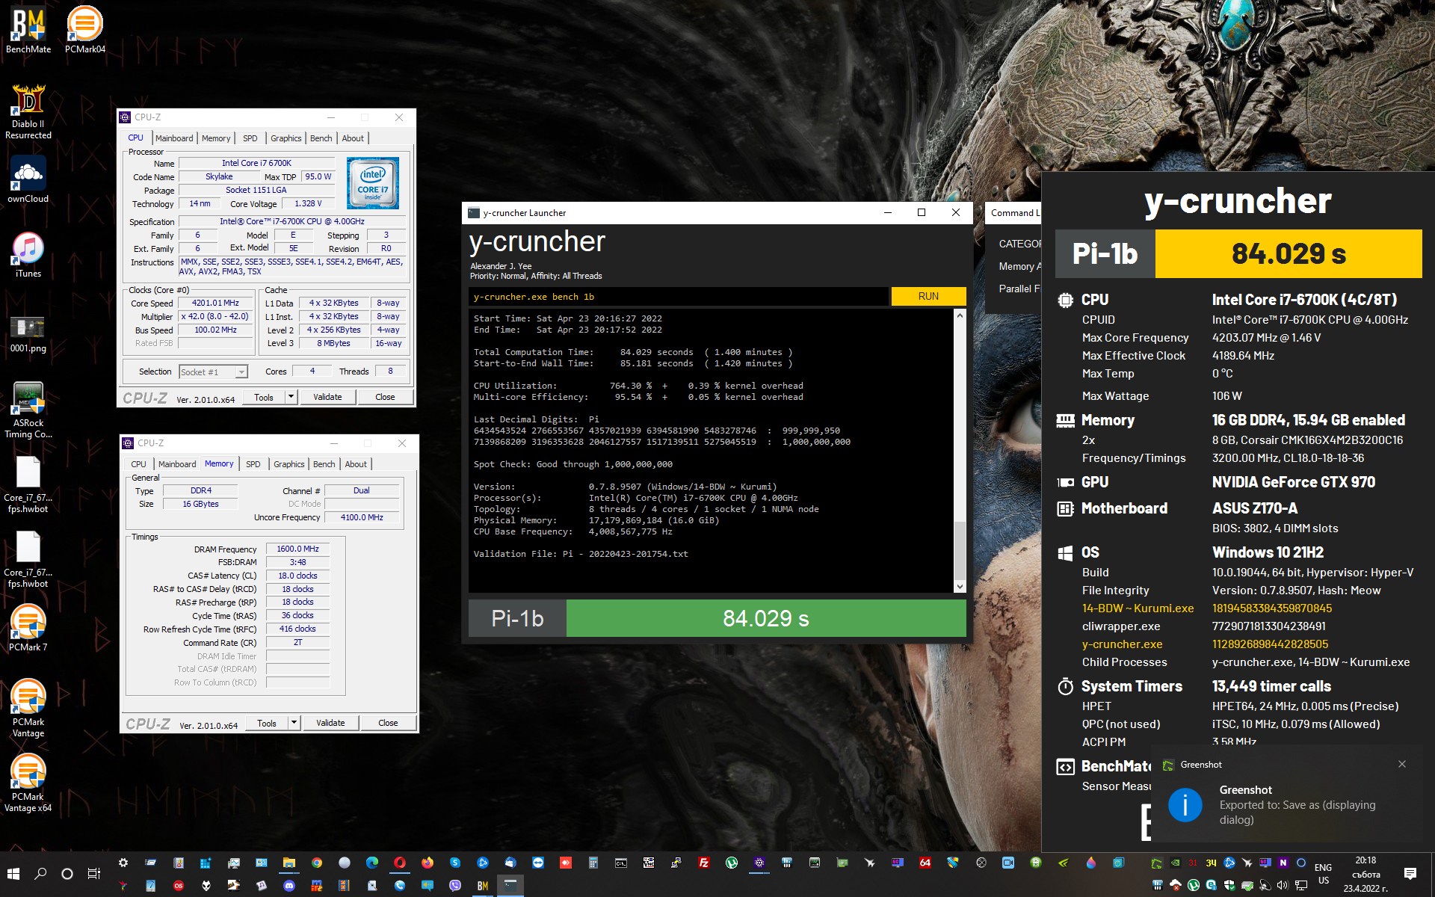The image size is (1435, 897).
Task: Open FileZilla from the taskbar
Action: point(703,863)
